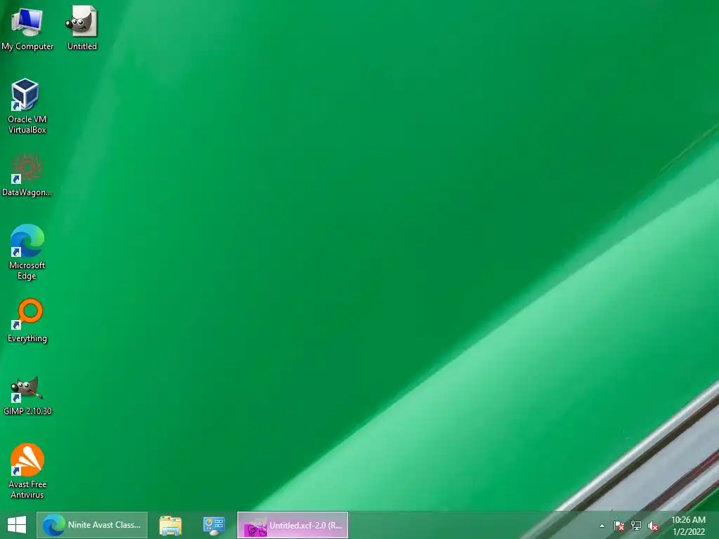Image resolution: width=719 pixels, height=539 pixels.
Task: Select the DataWagon desktop shortcut
Action: 27,175
